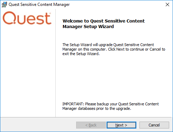Click Manager Setup Wizard on heading's second line
Image resolution: width=173 pixels, height=132 pixels.
pos(88,26)
